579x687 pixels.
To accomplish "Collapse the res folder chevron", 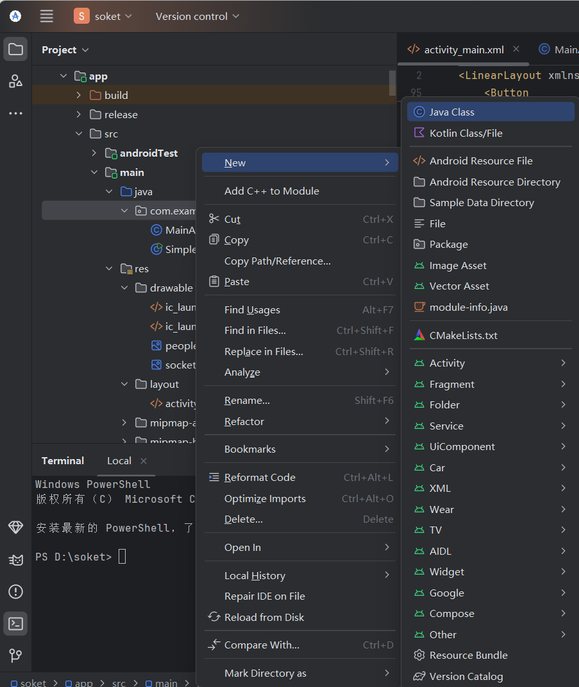I will coord(109,268).
